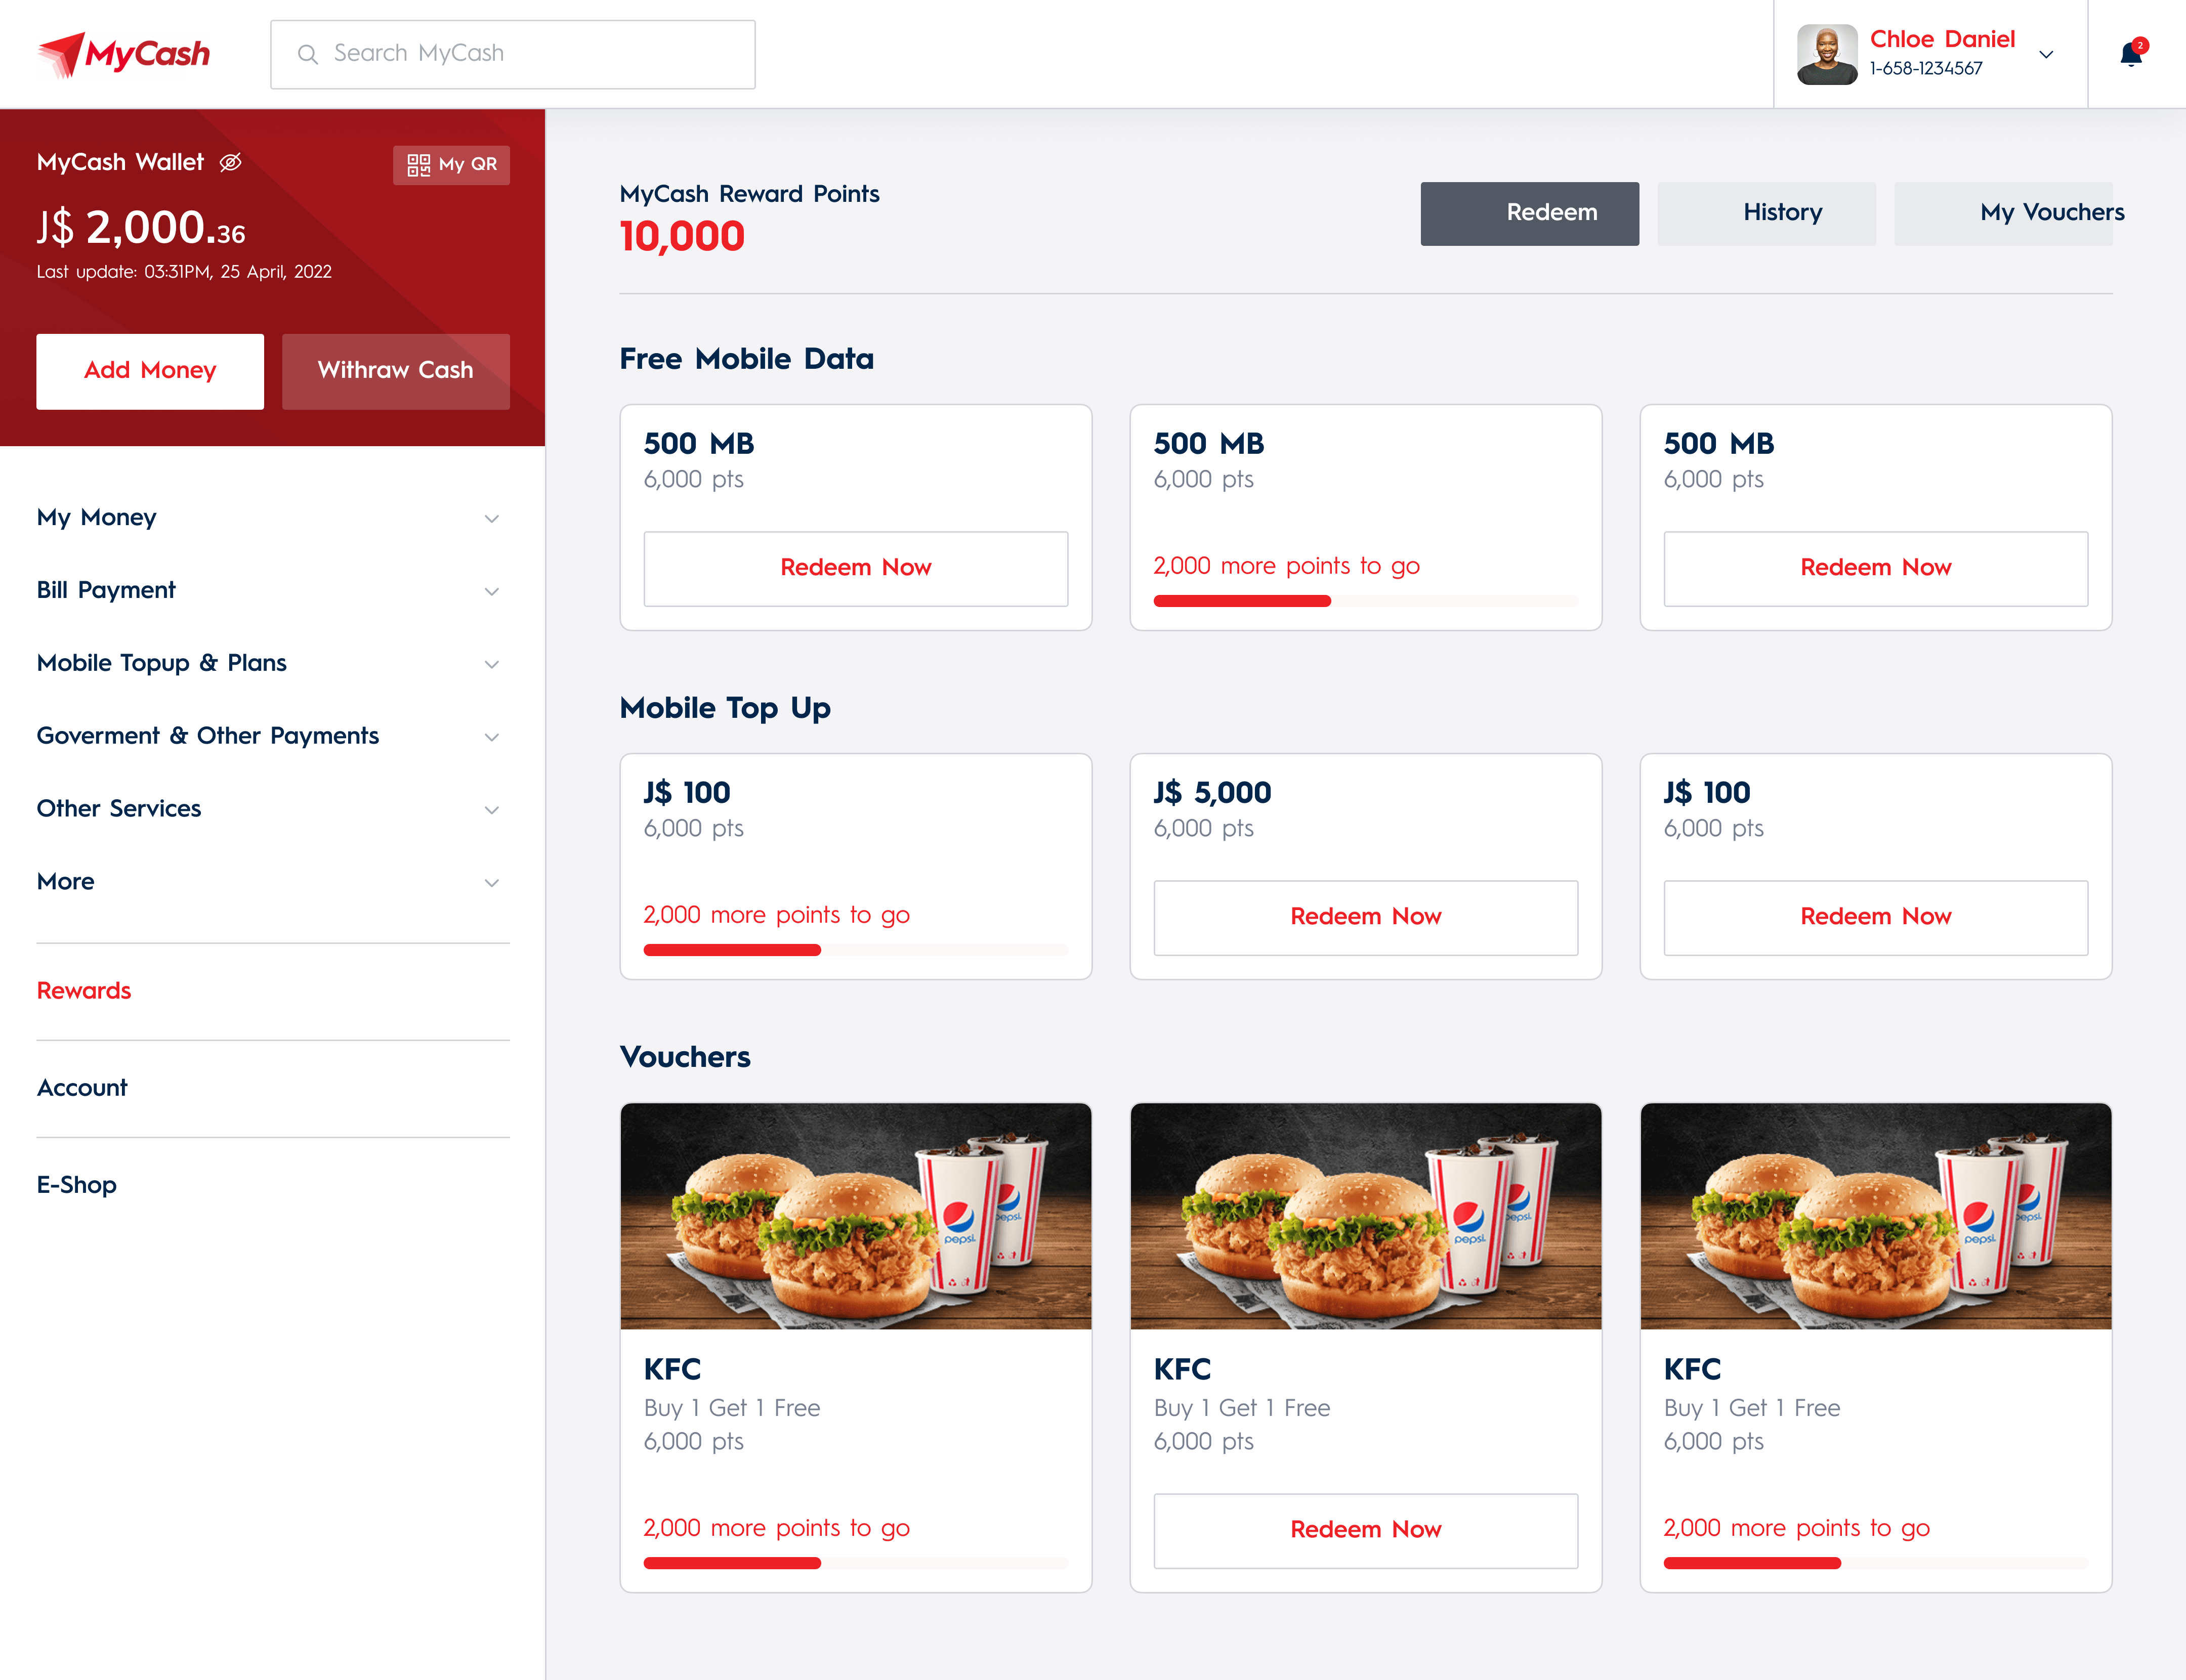Screen dimensions: 2186x1680
Task: Redeem the J$ 5,000 mobile top up
Action: click(1365, 917)
